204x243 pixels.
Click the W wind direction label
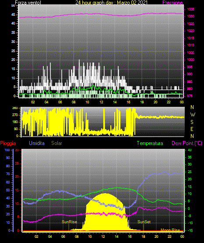pyautogui.click(x=193, y=115)
